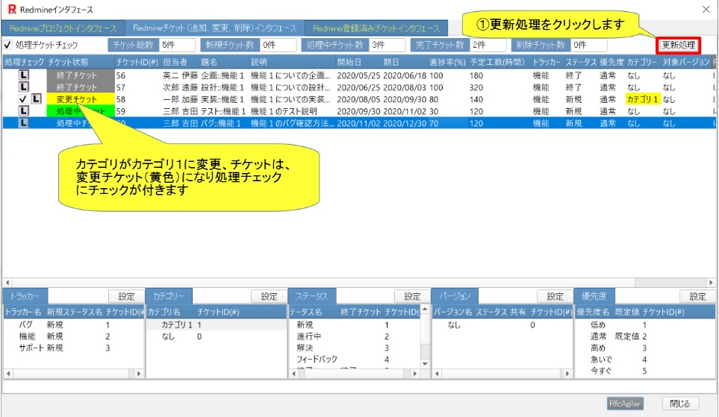Sort by チケットID(#) column header

coord(137,63)
